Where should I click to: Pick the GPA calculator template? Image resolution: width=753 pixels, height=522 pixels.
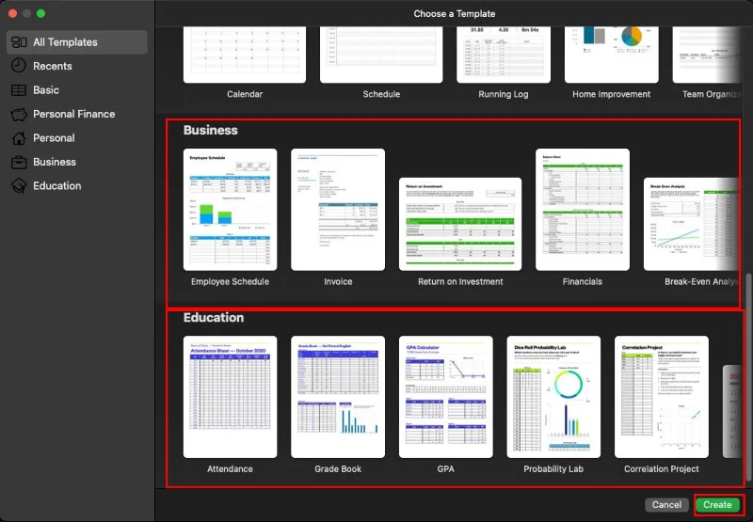click(x=445, y=396)
